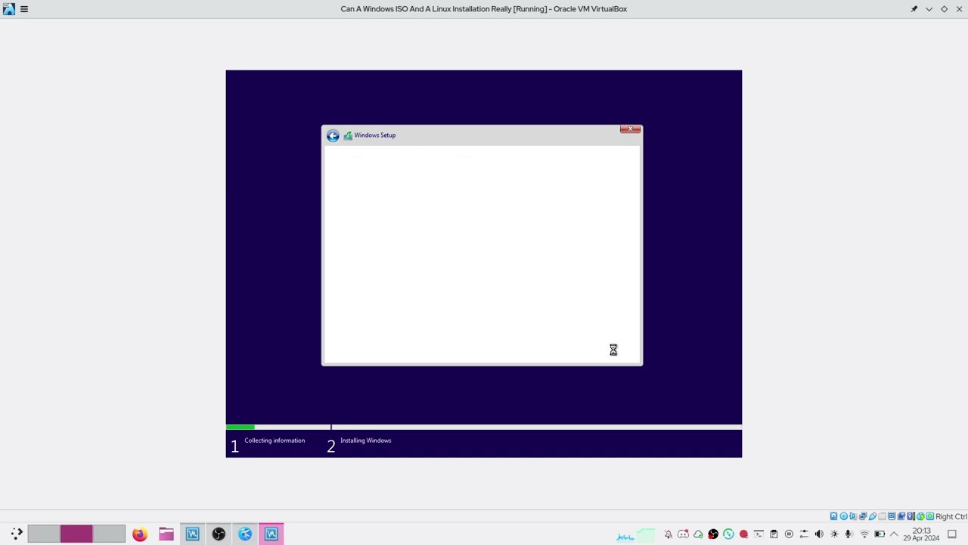Open display settings indicator in VirtualBox status bar
Viewport: 968px width, 545px height.
coord(892,516)
